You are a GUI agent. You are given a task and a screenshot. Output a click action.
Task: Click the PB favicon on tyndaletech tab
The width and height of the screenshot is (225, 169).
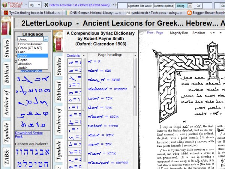click(128, 13)
